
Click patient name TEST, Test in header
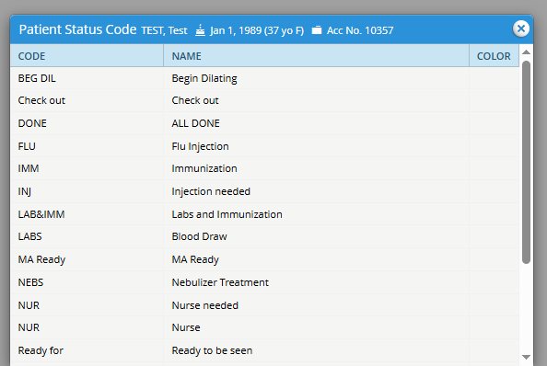click(164, 30)
